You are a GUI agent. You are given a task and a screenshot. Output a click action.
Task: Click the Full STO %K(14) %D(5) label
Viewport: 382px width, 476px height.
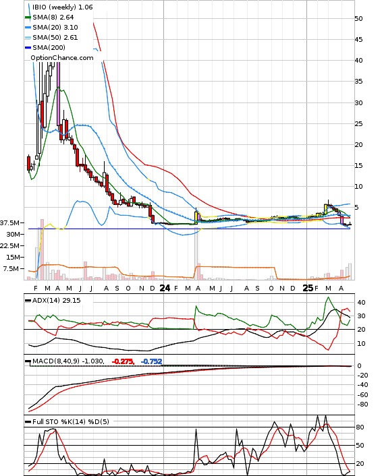pos(70,421)
